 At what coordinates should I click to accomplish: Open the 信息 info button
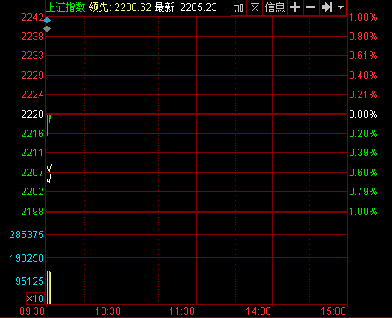pyautogui.click(x=275, y=7)
